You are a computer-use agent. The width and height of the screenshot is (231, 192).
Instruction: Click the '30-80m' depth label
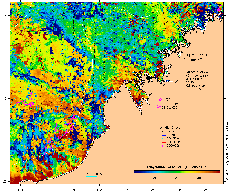click(172, 135)
